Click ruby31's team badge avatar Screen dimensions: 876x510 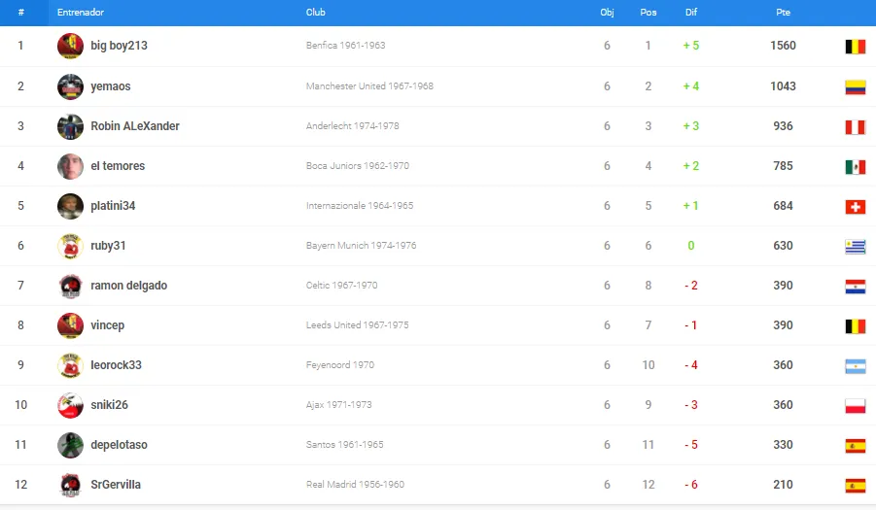pos(70,246)
